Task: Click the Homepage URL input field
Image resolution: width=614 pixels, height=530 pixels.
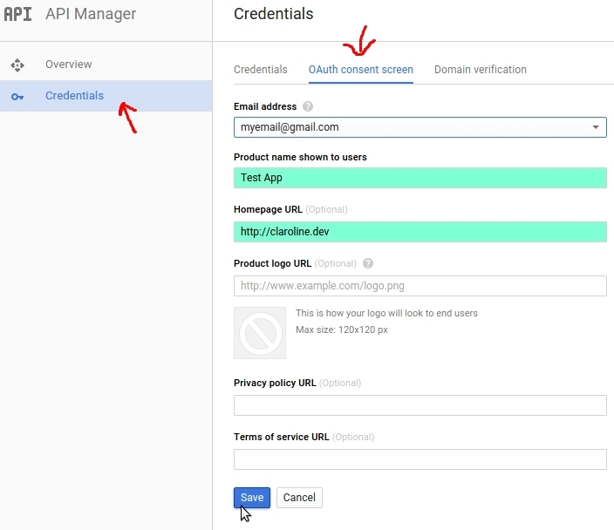Action: tap(420, 232)
